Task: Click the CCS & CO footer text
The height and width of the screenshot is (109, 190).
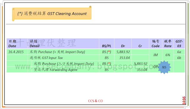Action: (96, 101)
